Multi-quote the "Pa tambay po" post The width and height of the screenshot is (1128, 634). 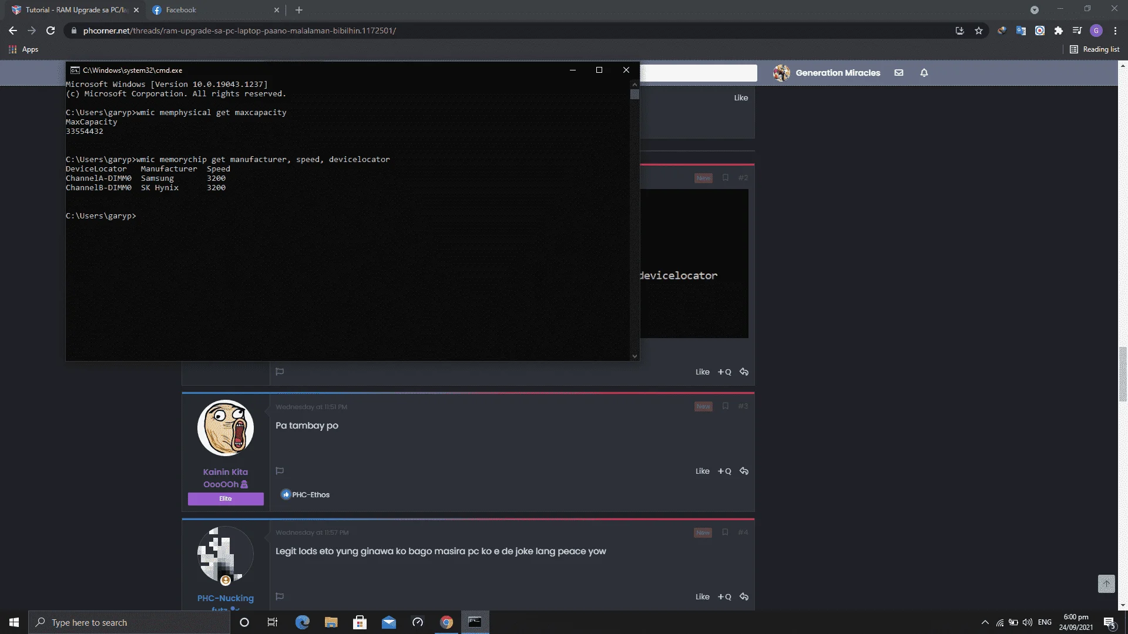[724, 471]
